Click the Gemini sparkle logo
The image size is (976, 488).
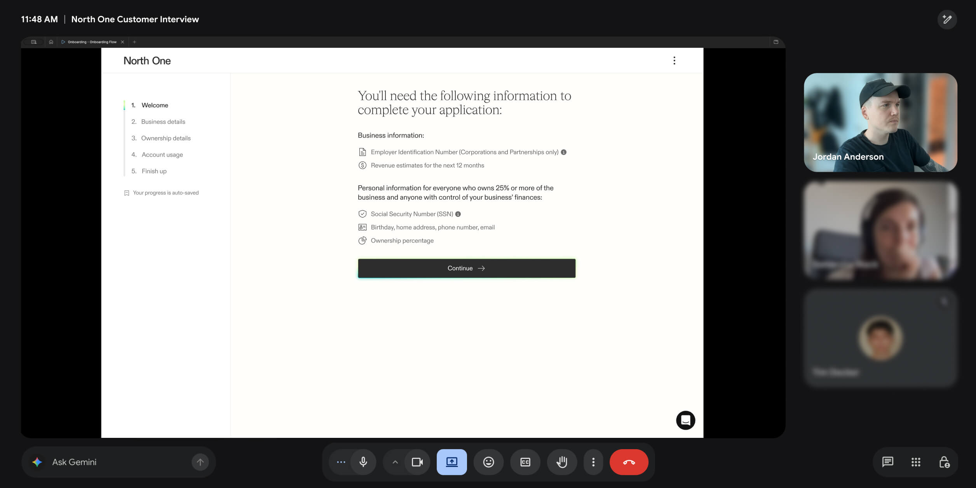pyautogui.click(x=37, y=462)
